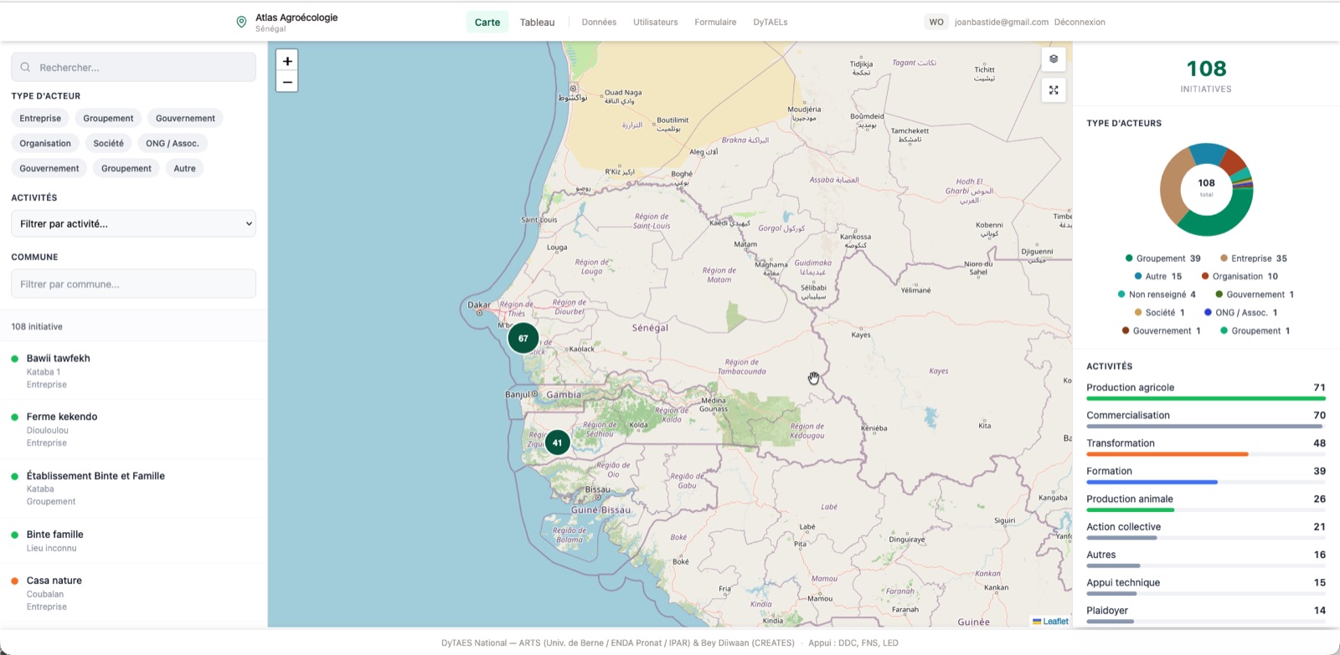Toggle the Société actor filter
Screen dimensions: 1340x655
click(x=109, y=143)
